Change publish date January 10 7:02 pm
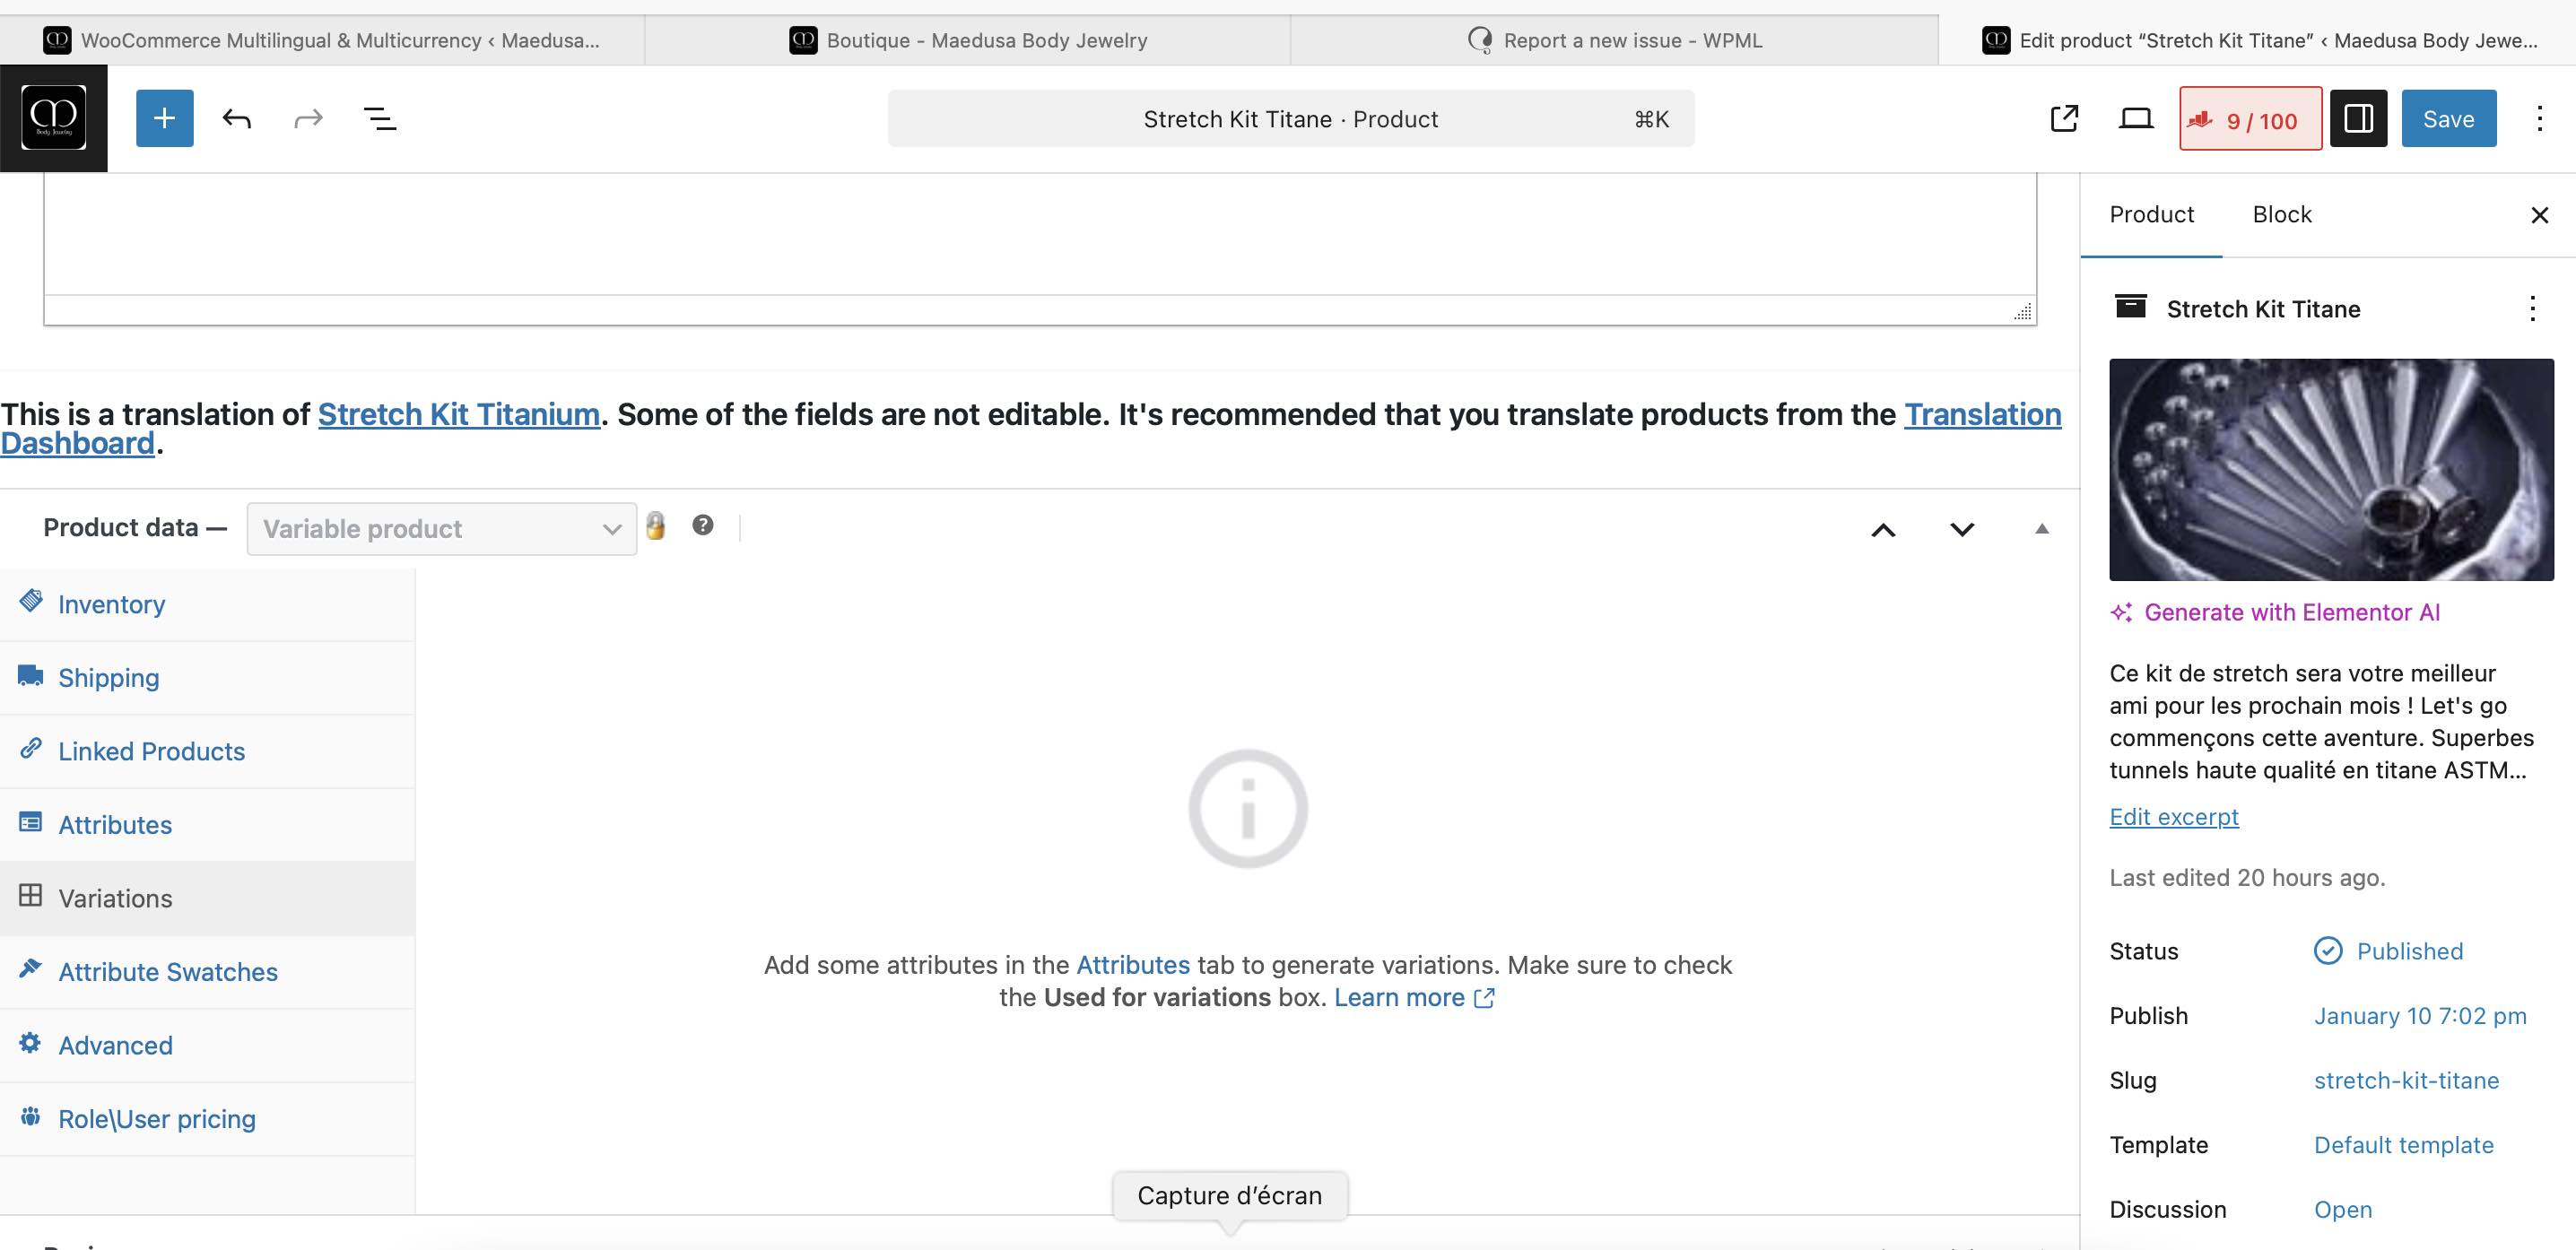The height and width of the screenshot is (1250, 2576). coord(2419,1015)
